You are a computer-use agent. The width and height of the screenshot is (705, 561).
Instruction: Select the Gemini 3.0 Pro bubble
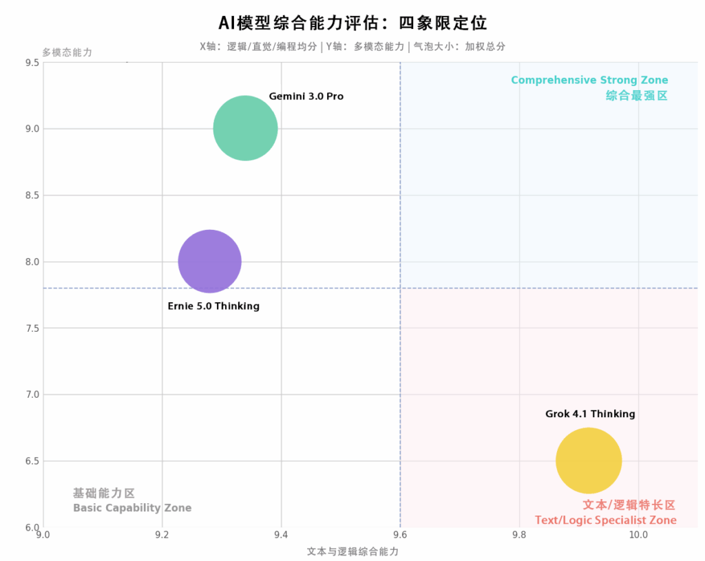(x=245, y=127)
